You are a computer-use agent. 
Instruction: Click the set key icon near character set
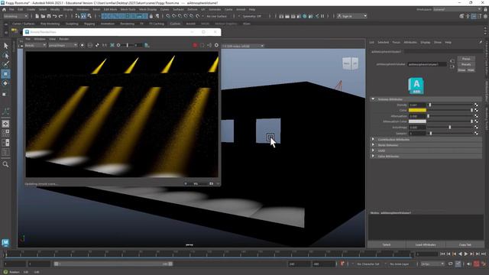point(342,264)
